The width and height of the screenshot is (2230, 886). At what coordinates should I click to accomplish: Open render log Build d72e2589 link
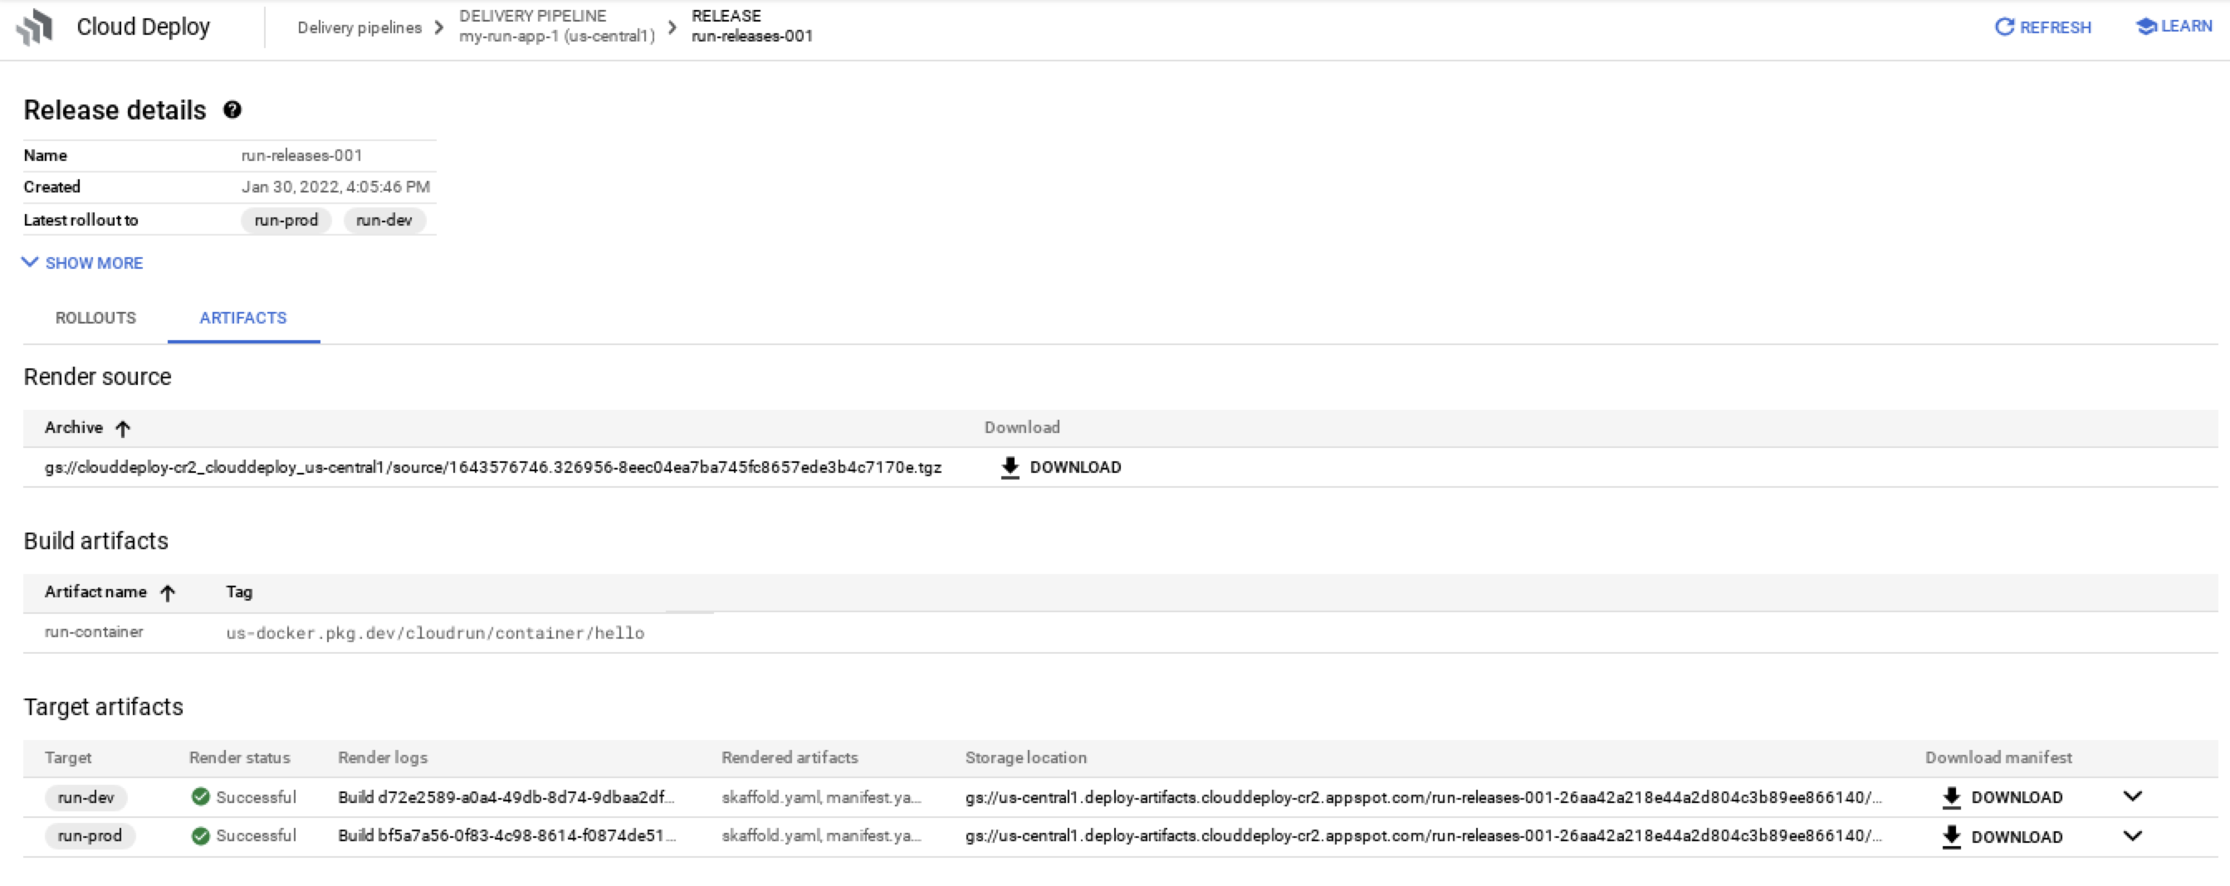506,797
